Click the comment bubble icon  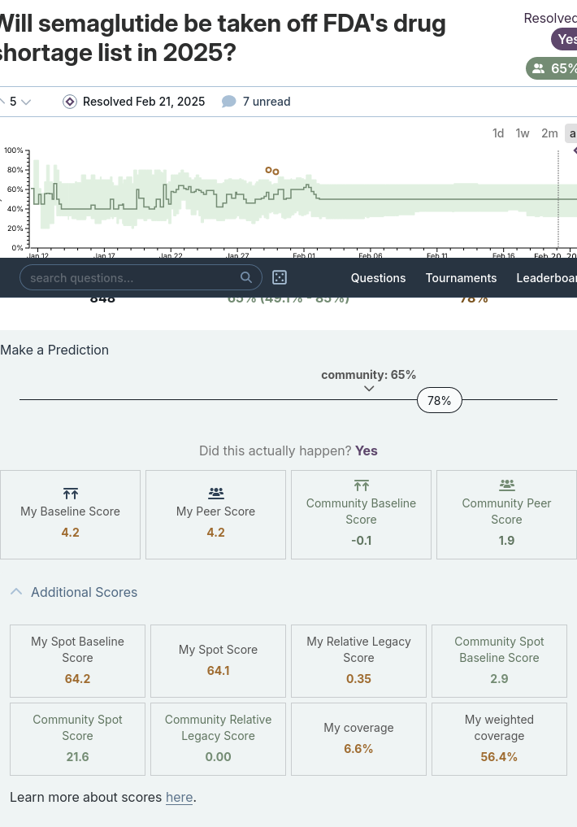point(228,102)
